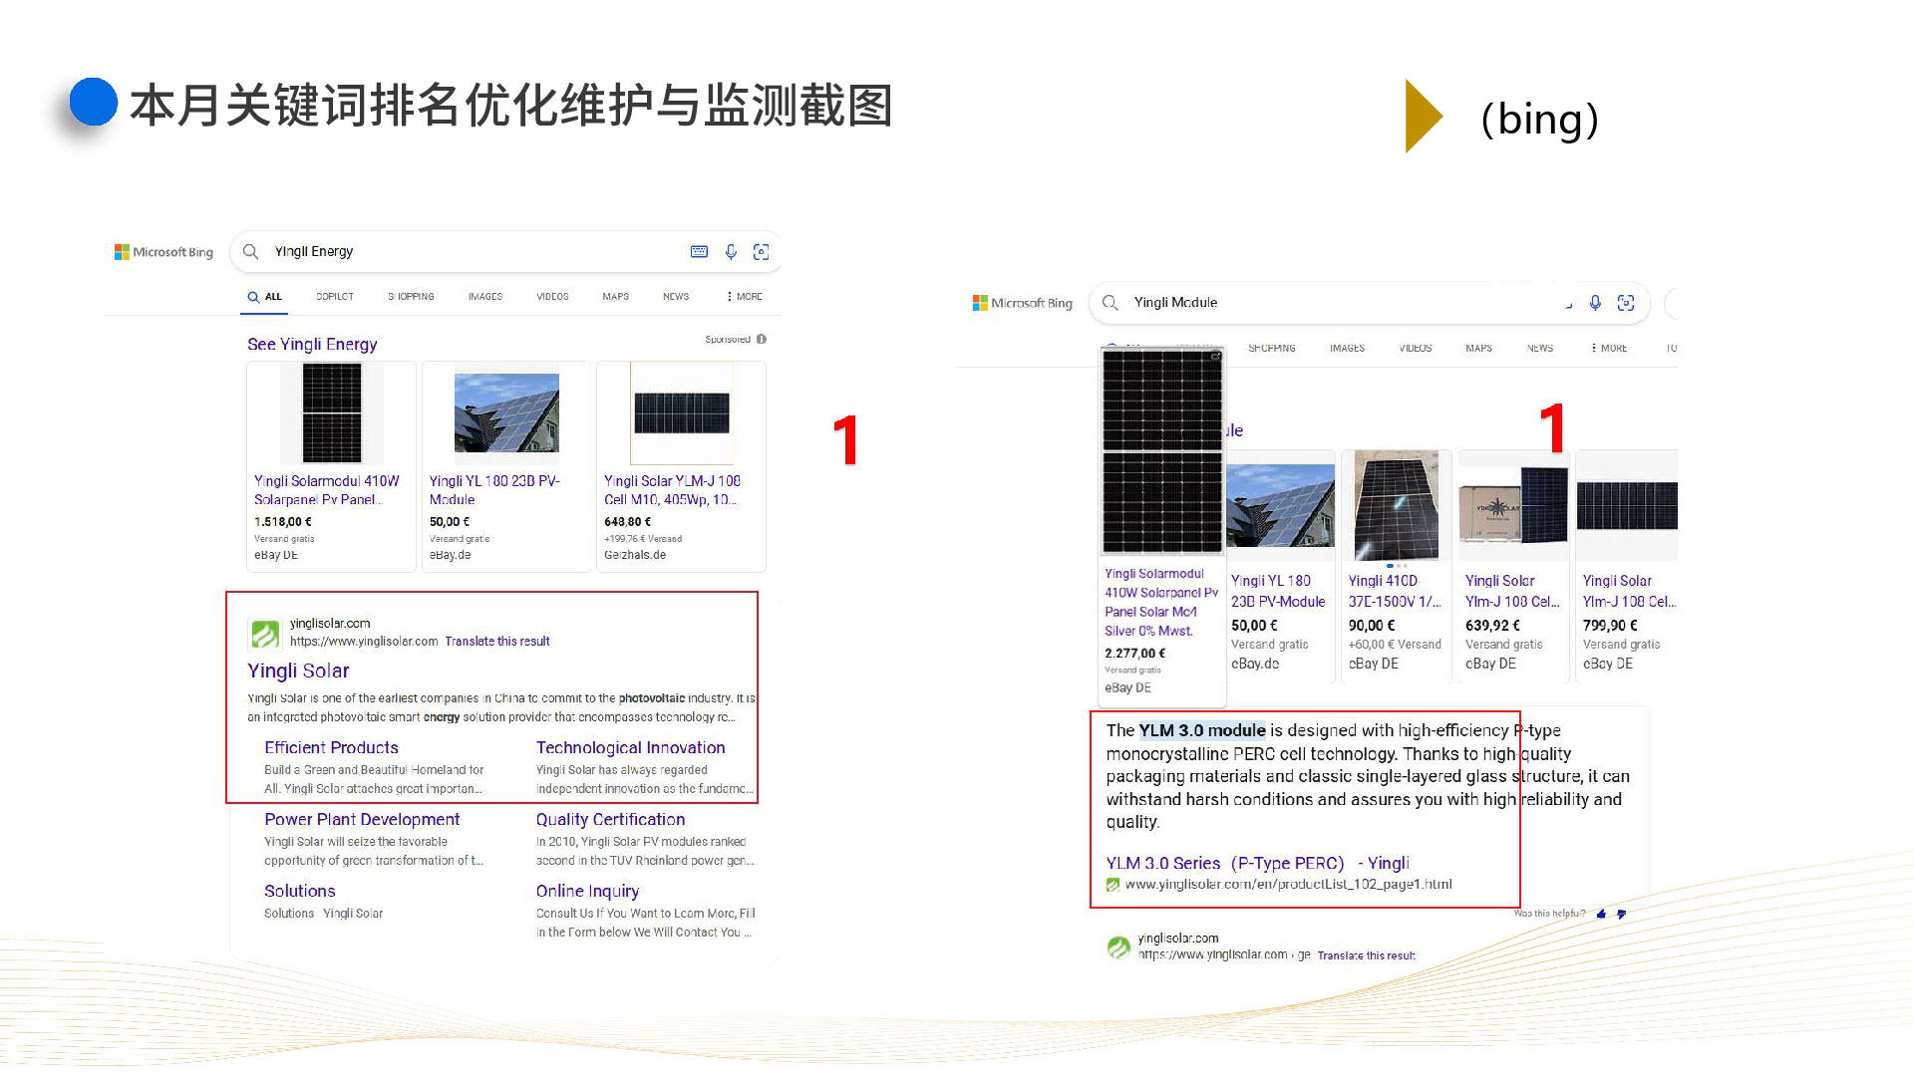Click the Sponsored info icon above product ads
This screenshot has width=1914, height=1076.
[762, 340]
